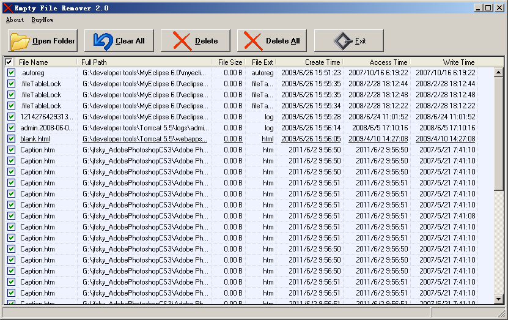The height and width of the screenshot is (320, 508).
Task: Select the .autoreg file name
Action: coord(32,73)
